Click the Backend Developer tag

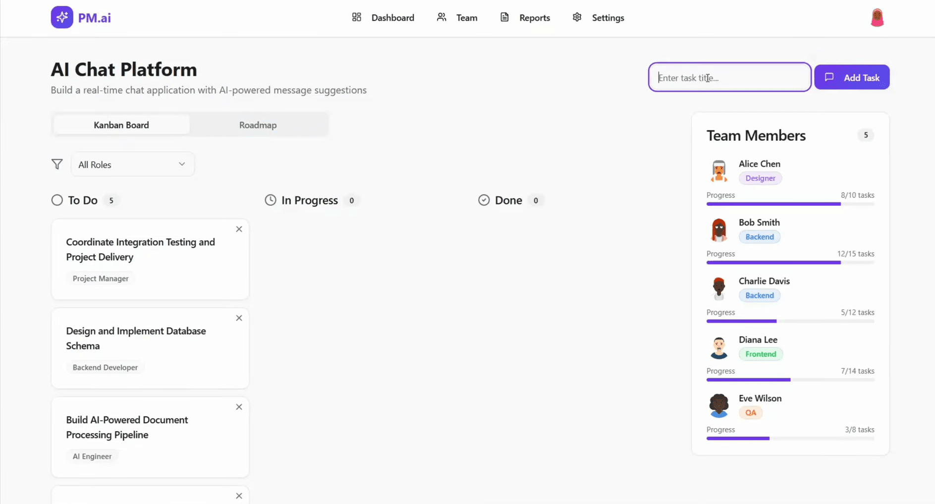click(x=105, y=367)
